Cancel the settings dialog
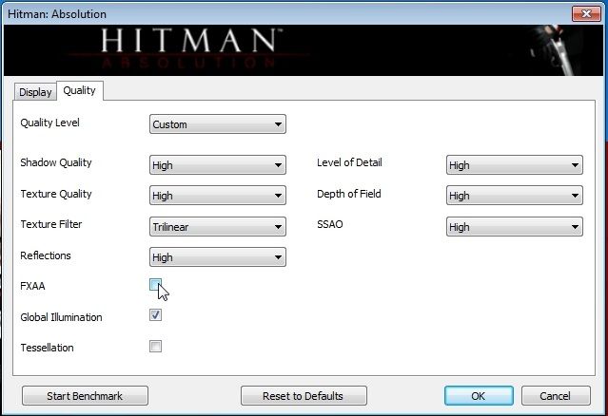 pos(556,396)
